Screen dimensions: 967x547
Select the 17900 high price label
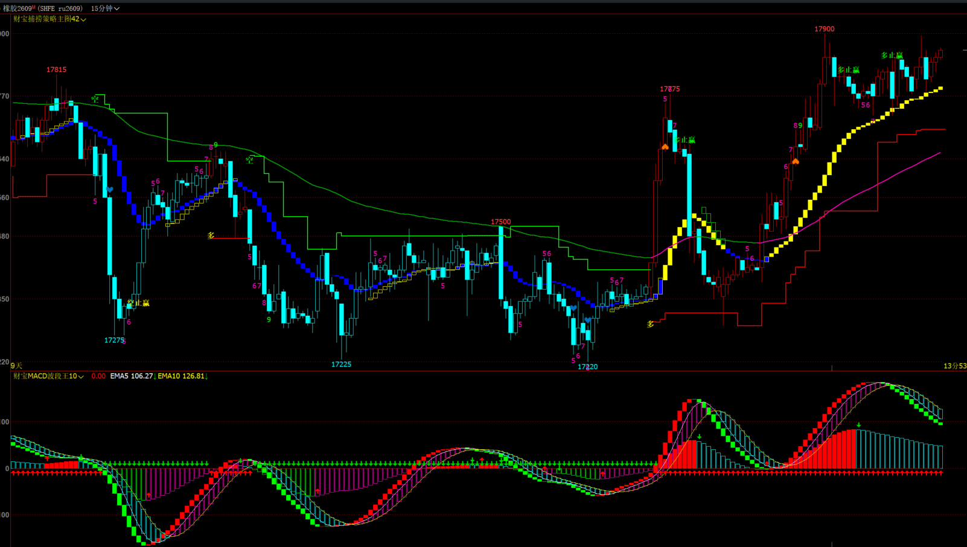pos(824,29)
